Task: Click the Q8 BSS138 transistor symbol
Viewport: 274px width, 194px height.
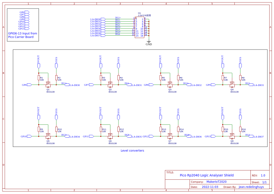Action: [232, 136]
